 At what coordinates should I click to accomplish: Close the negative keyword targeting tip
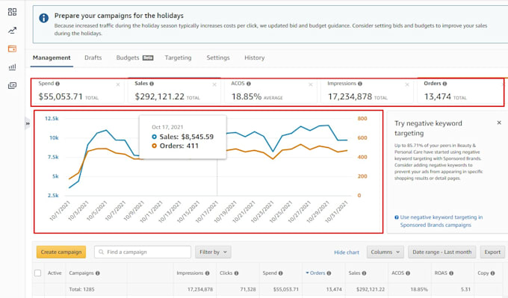pyautogui.click(x=499, y=122)
